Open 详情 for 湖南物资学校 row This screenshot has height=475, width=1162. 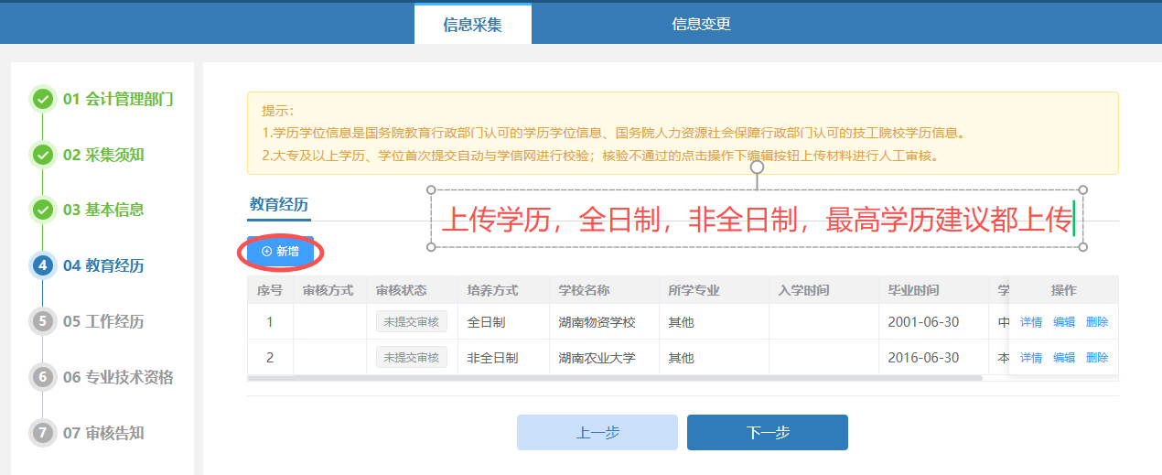[x=1031, y=322]
